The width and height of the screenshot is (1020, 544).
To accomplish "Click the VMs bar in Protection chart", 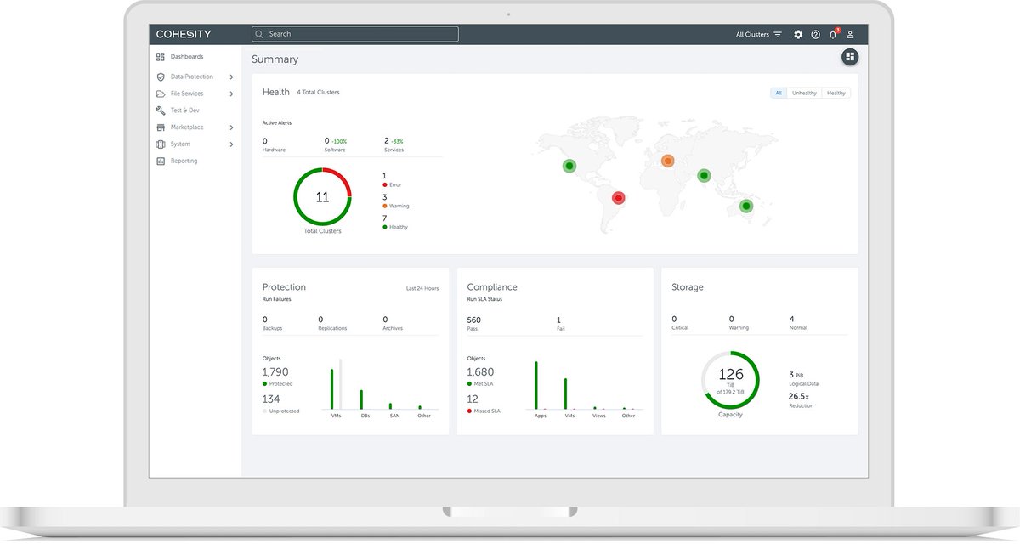I will 332,388.
